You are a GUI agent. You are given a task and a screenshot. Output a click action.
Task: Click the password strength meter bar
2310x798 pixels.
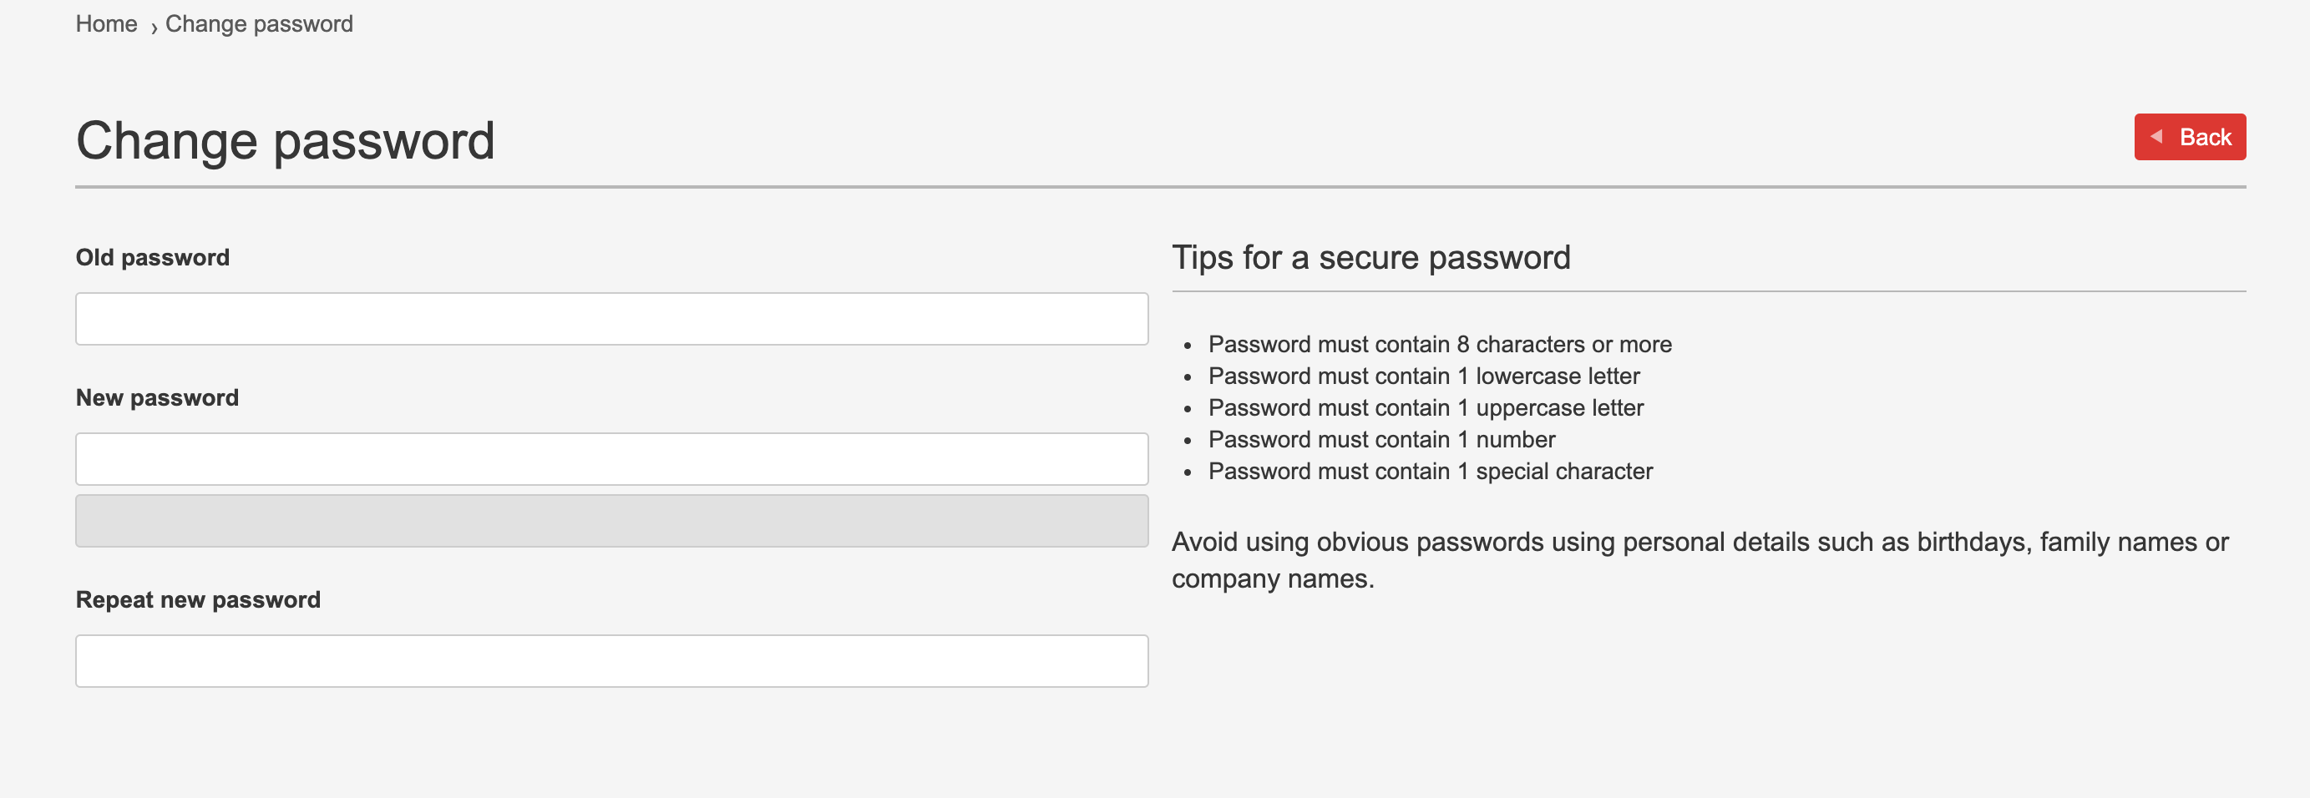click(x=611, y=521)
